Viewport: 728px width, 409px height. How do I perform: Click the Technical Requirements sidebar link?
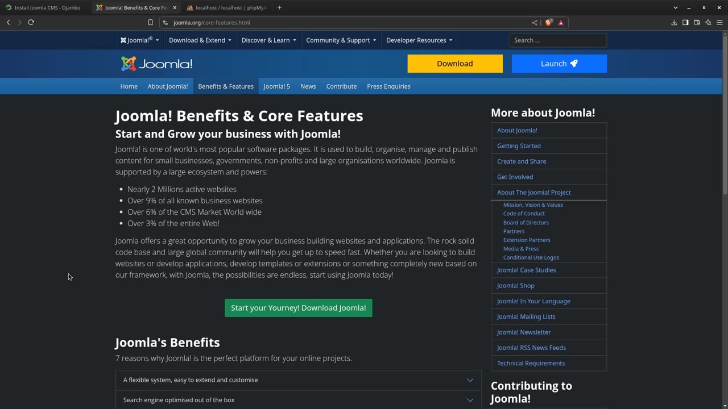(x=531, y=364)
